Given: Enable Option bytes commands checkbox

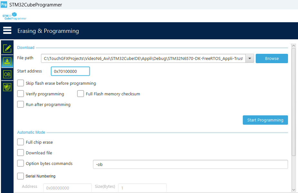Looking at the screenshot, I should coord(21,163).
